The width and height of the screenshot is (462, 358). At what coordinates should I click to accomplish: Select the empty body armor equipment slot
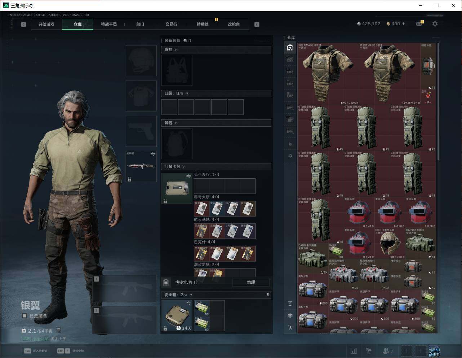(x=141, y=96)
